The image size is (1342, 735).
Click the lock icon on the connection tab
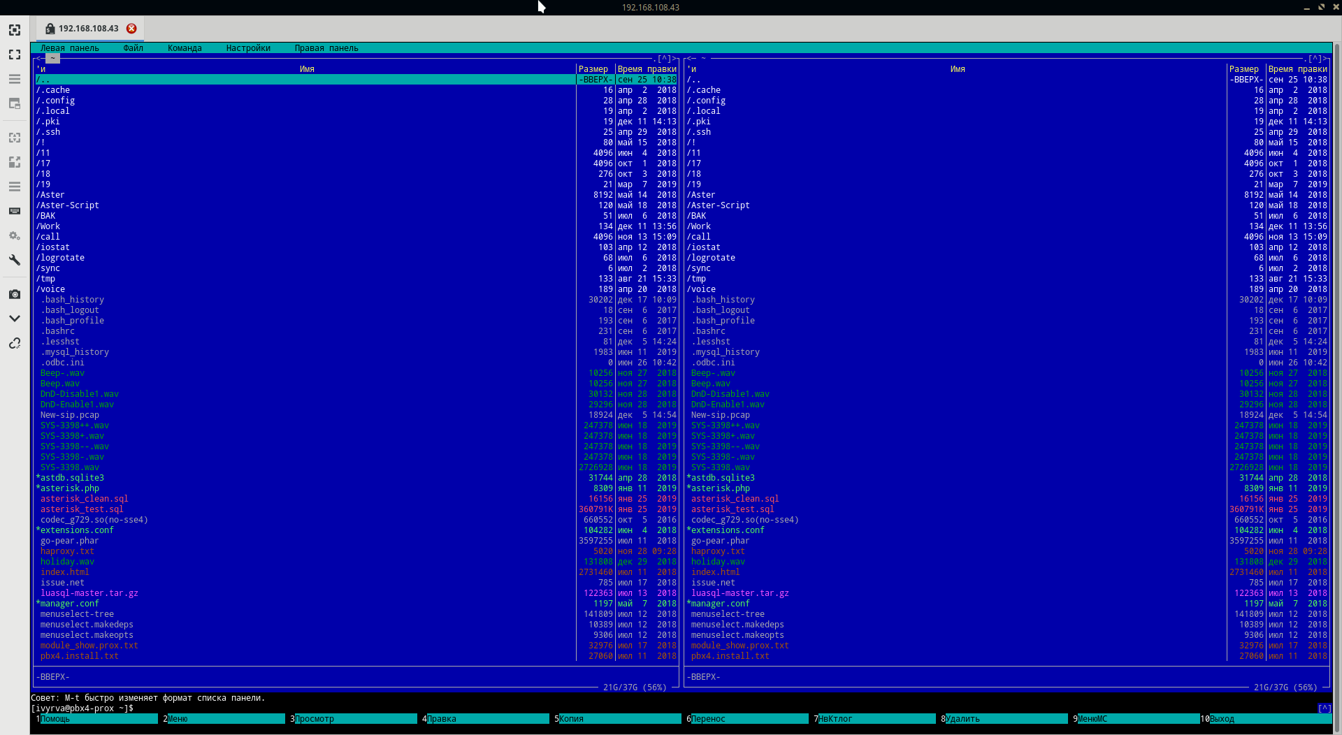pyautogui.click(x=50, y=29)
